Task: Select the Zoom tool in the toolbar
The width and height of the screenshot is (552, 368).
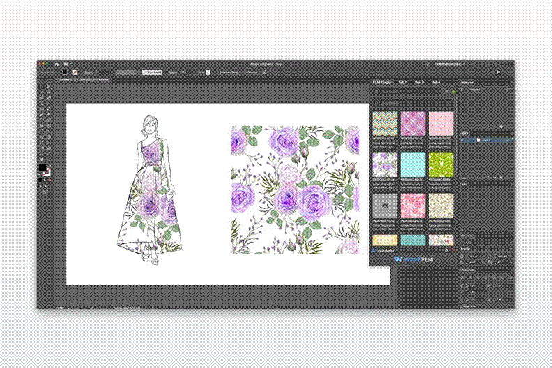Action: pos(49,160)
